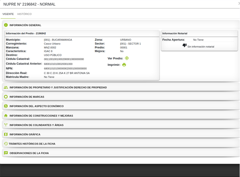Expand the INFORMACIÓN DE MARCAS section
Screen dimensions: 240x177
point(121,97)
